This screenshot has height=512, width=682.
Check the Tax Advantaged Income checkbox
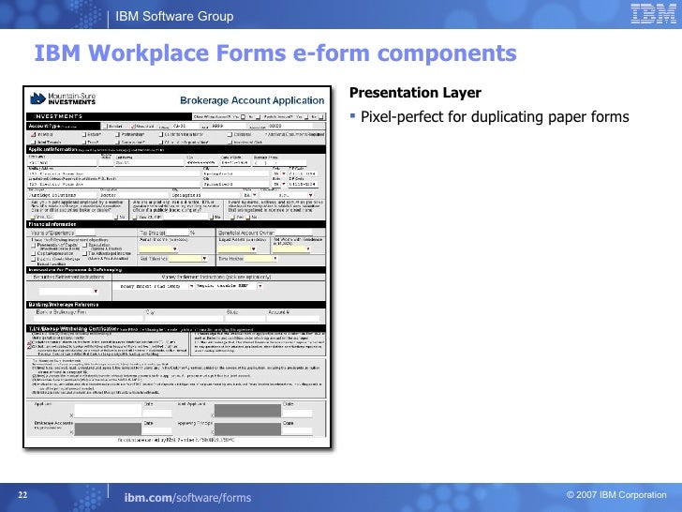[x=85, y=253]
